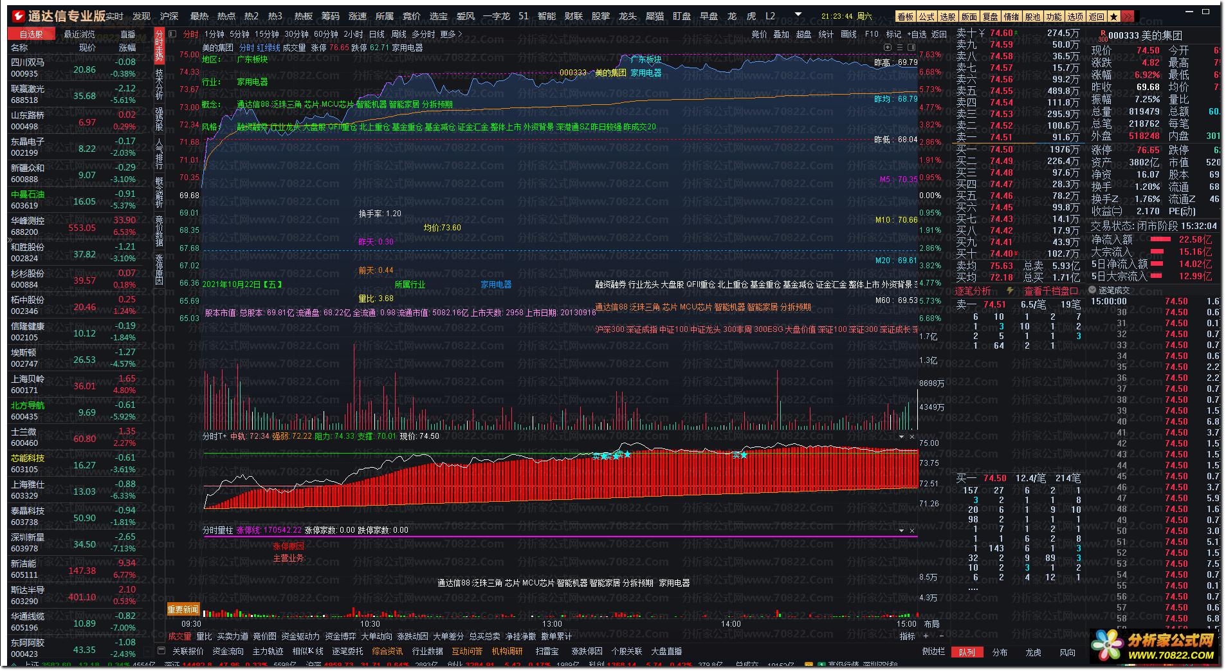Click the 查看千档盘口 link
This screenshot has height=671, width=1226.
click(1051, 291)
